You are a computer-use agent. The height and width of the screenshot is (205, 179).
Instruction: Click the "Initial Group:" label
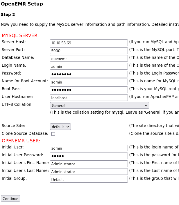point(14,178)
